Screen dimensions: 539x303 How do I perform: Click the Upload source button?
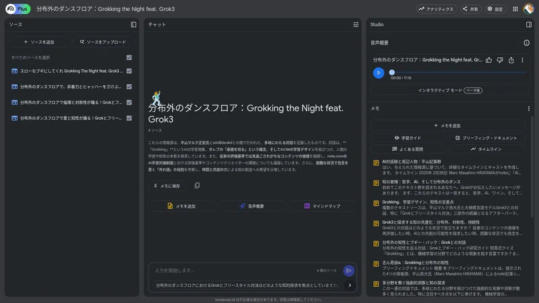103,42
